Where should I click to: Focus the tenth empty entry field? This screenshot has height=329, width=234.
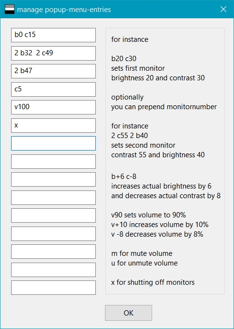(53, 198)
